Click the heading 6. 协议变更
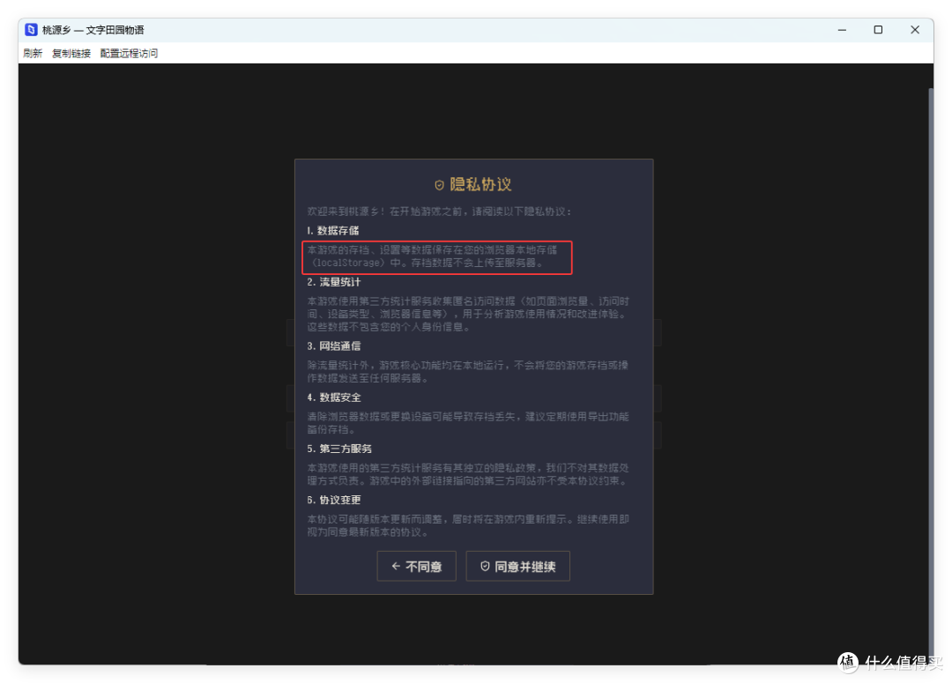The width and height of the screenshot is (952, 683). (333, 500)
